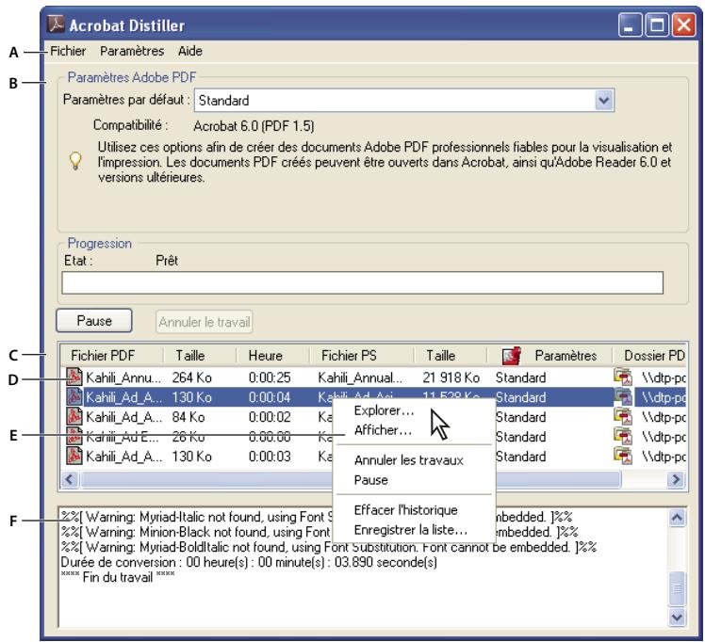Click PDF icon of selected 0:00:04 row
This screenshot has height=642, width=705.
tap(74, 396)
